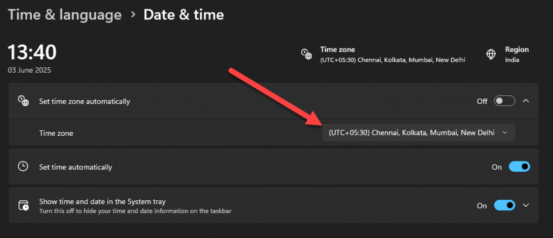Screen dimensions: 553x238
Task: Click the clock icon beside Set time automatically
Action: [23, 166]
